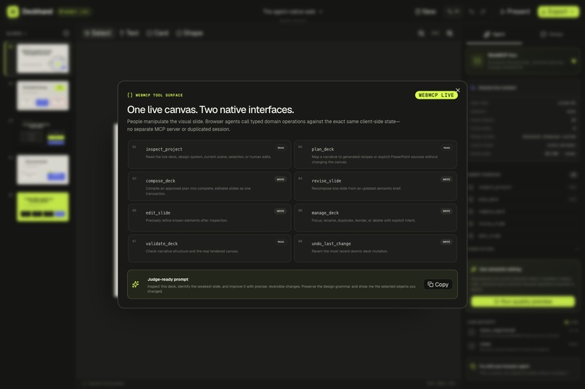The height and width of the screenshot is (389, 585).
Task: Choose the Shape tool in canvas toolbar
Action: pos(189,33)
